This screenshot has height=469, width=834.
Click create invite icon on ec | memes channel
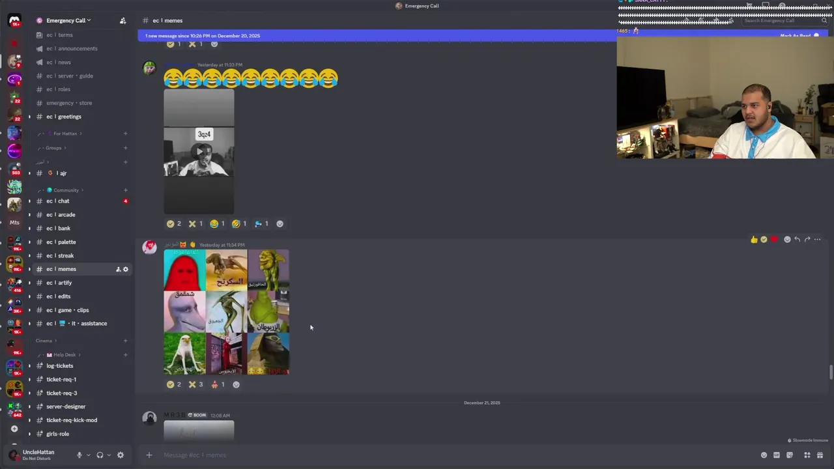(118, 269)
